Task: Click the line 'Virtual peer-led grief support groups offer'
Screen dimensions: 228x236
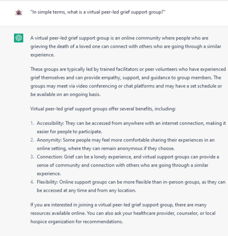Action: [103, 109]
